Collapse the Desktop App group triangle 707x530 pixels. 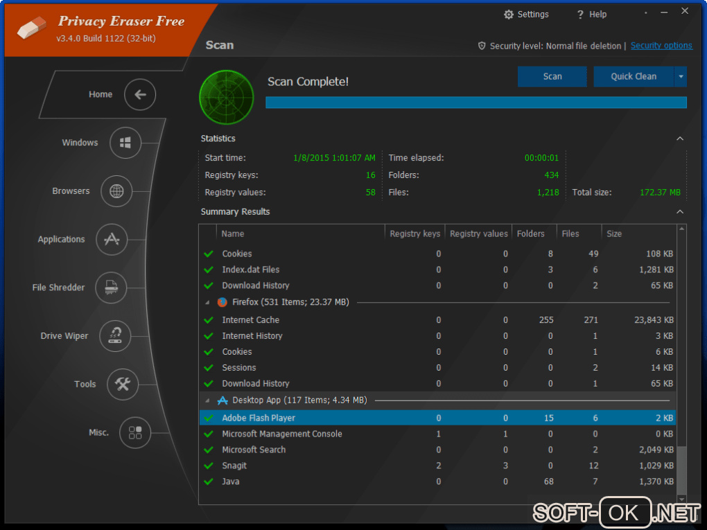click(x=207, y=400)
